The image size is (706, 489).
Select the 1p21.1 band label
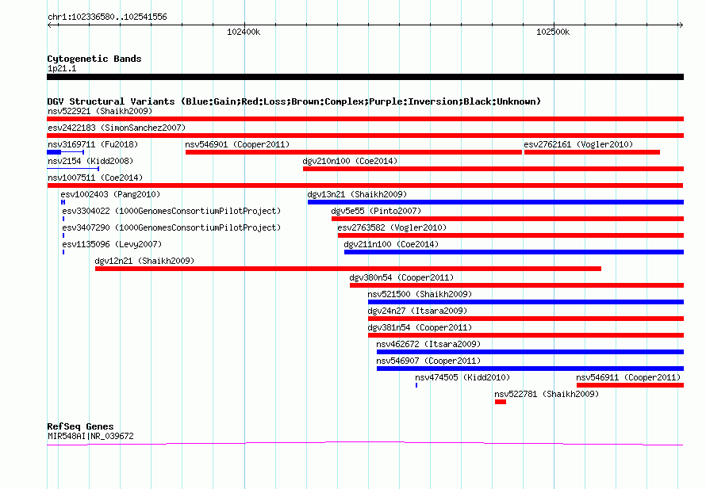click(62, 69)
